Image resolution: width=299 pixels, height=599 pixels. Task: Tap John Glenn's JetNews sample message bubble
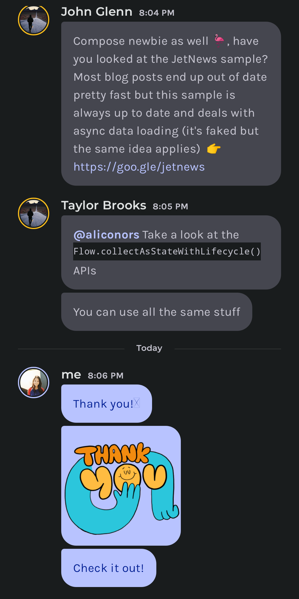pos(171,104)
